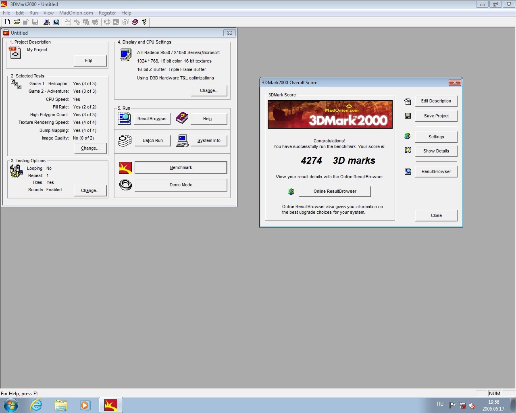Image resolution: width=516 pixels, height=413 pixels.
Task: Click the ResultBrowser magnifier icon in toolbar
Action: [x=56, y=22]
